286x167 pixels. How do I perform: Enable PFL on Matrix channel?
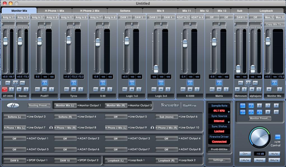pyautogui.click(x=212, y=89)
